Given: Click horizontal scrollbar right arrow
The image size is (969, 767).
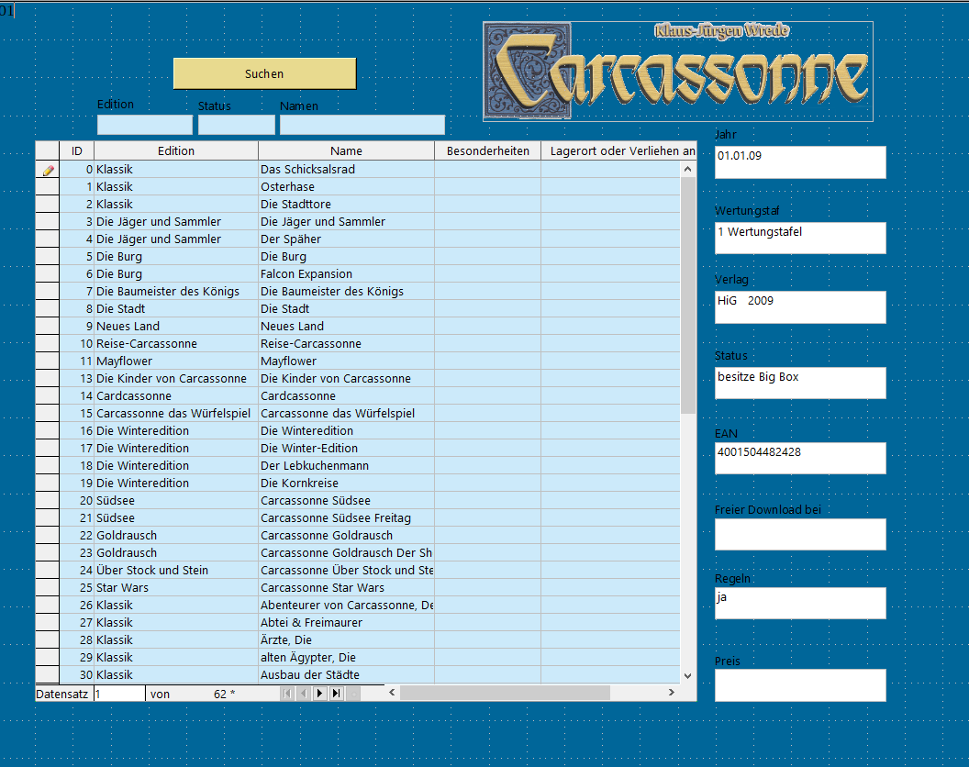Looking at the screenshot, I should 673,692.
